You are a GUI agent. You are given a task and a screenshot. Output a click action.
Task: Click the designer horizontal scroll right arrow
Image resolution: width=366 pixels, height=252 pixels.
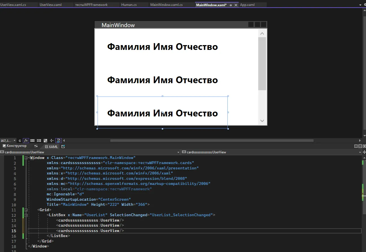tap(360, 140)
